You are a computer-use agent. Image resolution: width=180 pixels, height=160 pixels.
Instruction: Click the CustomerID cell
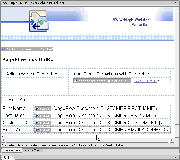coord(18,122)
